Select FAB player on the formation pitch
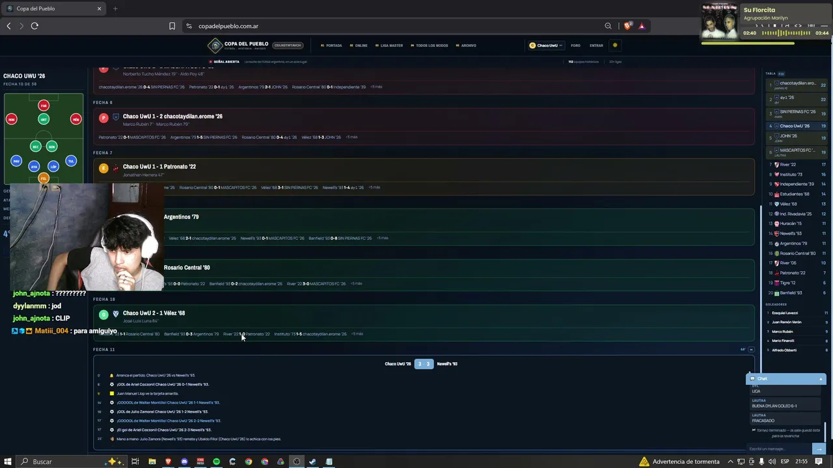 click(x=44, y=105)
